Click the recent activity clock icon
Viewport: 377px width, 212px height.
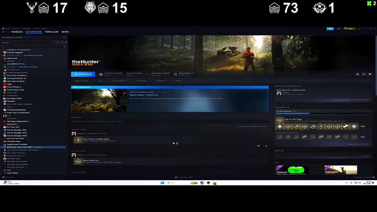[62, 42]
